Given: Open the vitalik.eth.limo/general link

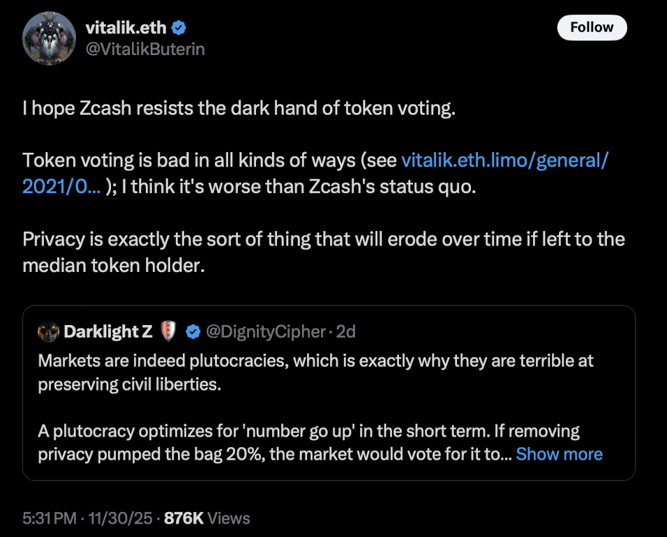Looking at the screenshot, I should [x=504, y=160].
